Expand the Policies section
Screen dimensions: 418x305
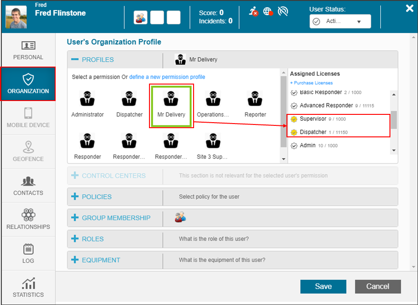pos(75,197)
